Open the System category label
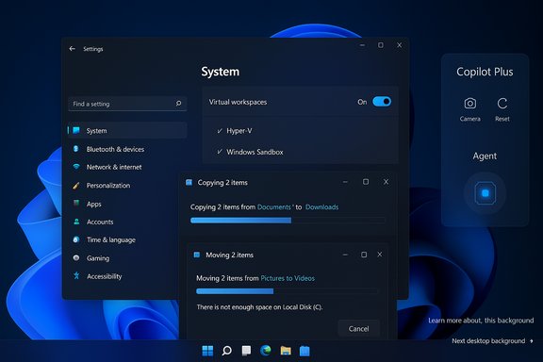Screen dimensions: 543x362 [x=96, y=131]
